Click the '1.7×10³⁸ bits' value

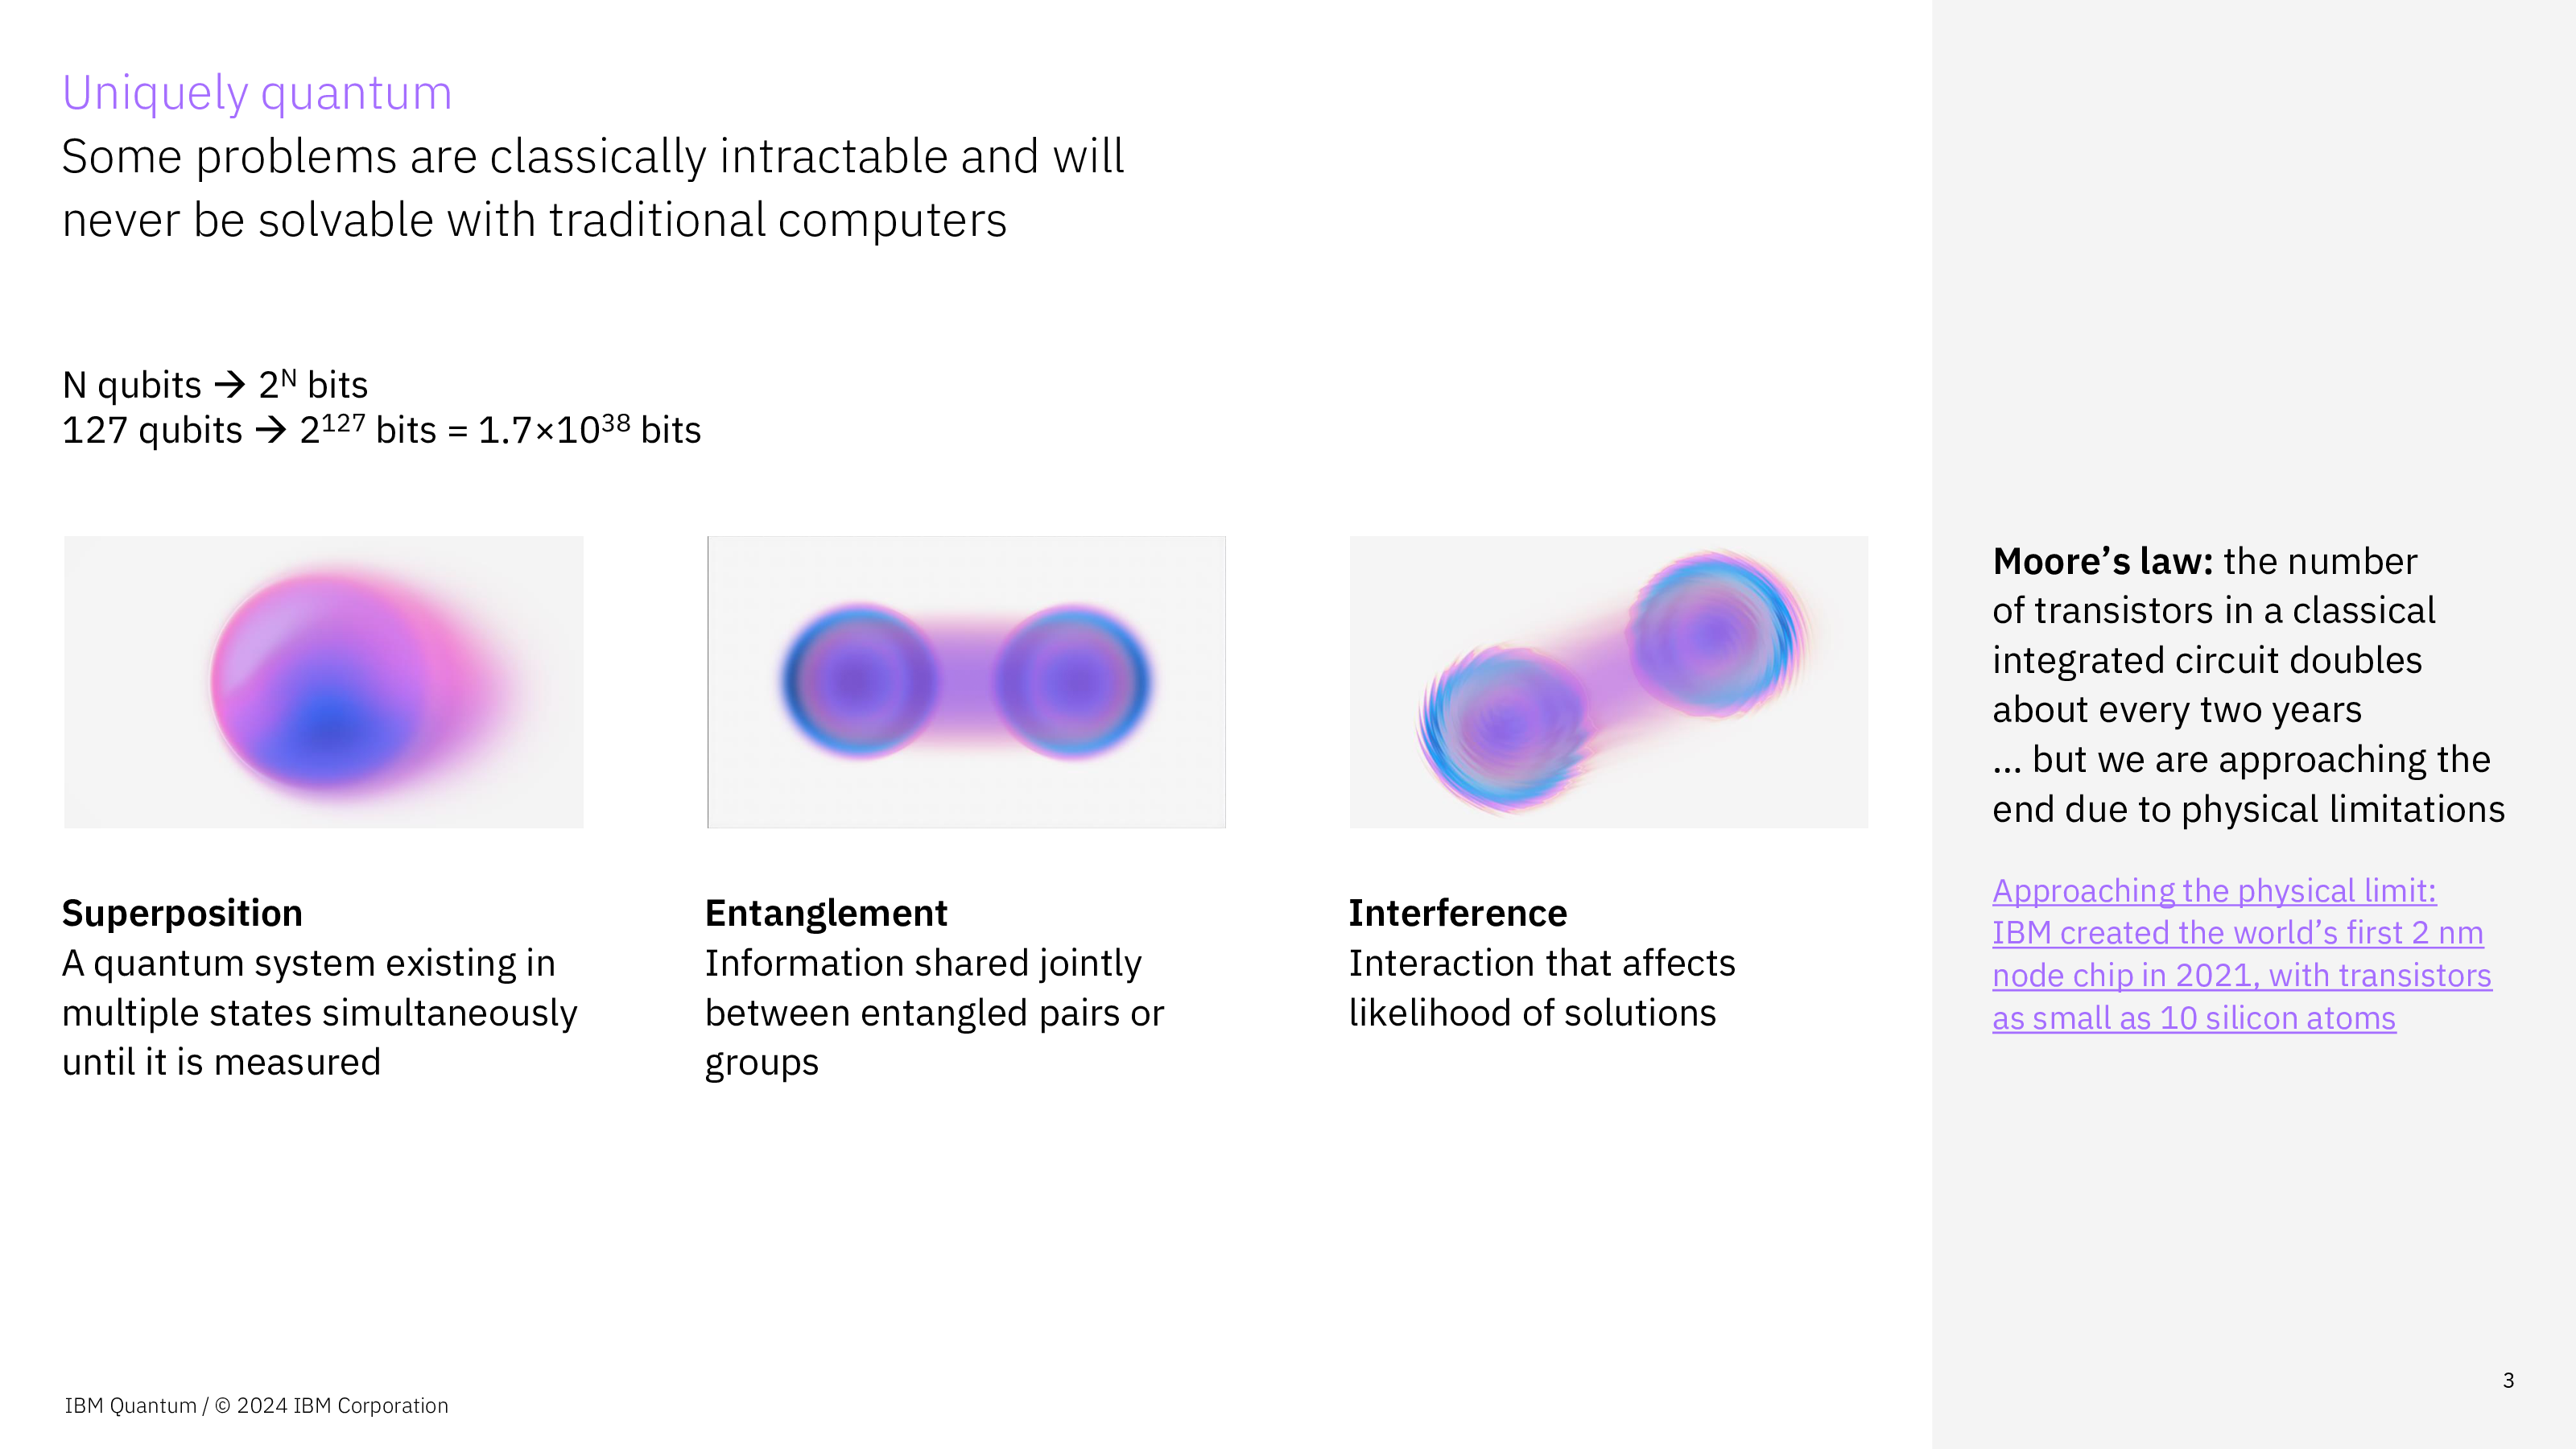[589, 431]
